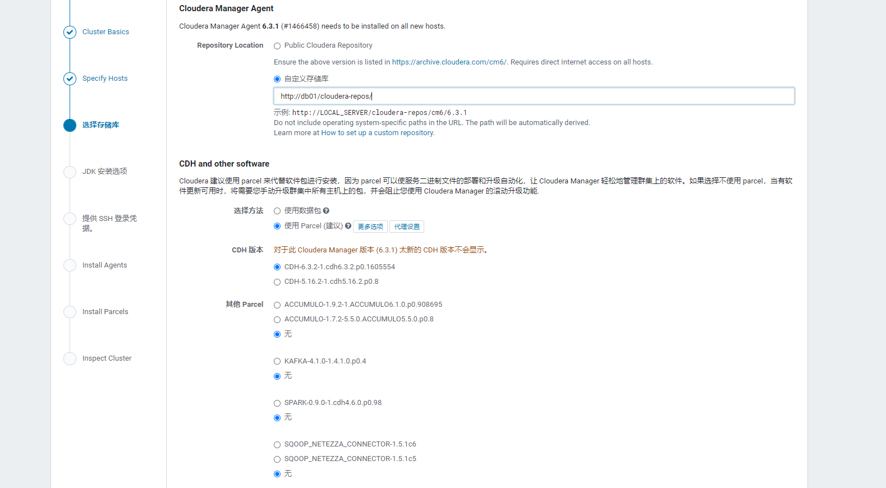Select 无 under KAFKA parcel

click(277, 376)
